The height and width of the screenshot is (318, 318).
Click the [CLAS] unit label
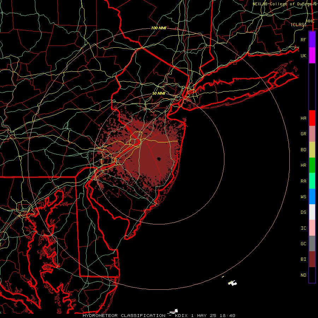pyautogui.click(x=299, y=24)
